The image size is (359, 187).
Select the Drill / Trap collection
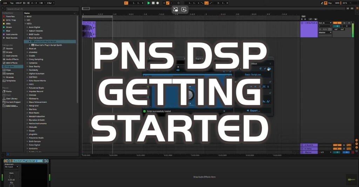[x=11, y=20]
